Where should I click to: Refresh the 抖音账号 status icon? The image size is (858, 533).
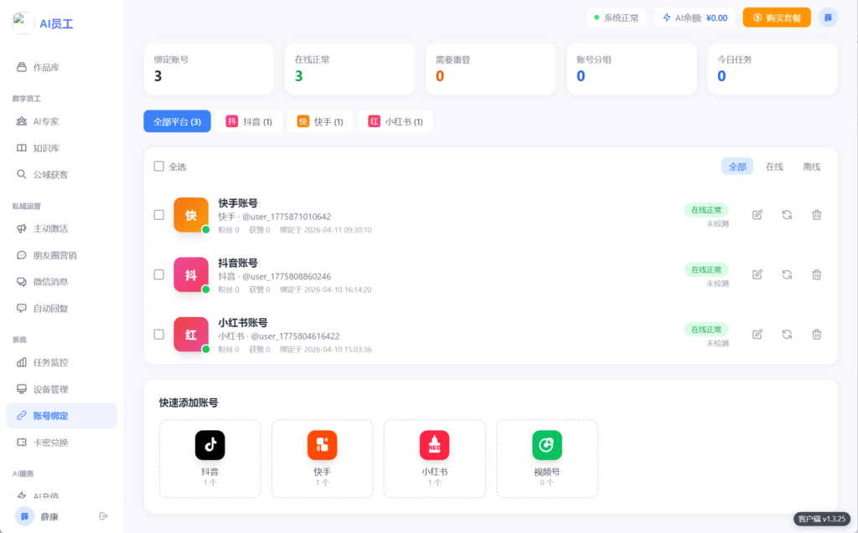(x=787, y=274)
